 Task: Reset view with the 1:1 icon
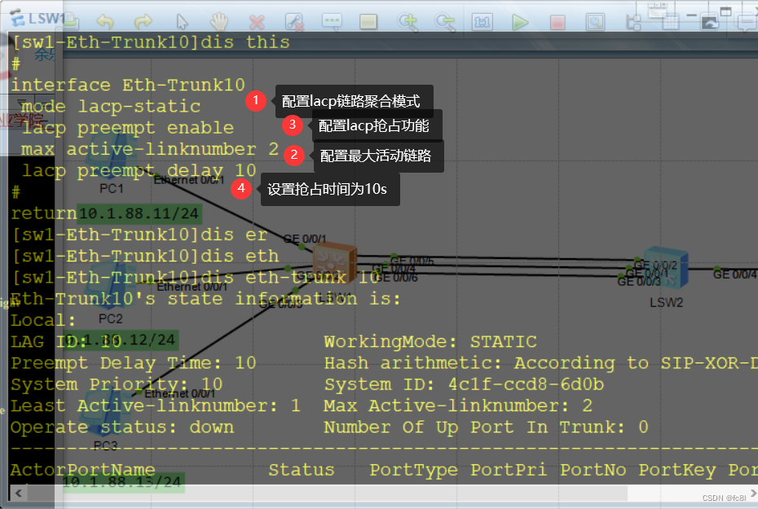(x=482, y=22)
